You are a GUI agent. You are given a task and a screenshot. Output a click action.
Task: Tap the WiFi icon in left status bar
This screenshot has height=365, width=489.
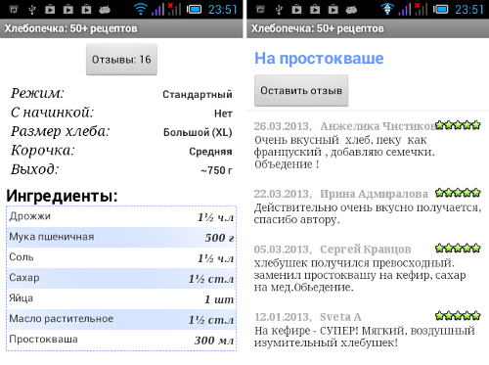click(141, 9)
